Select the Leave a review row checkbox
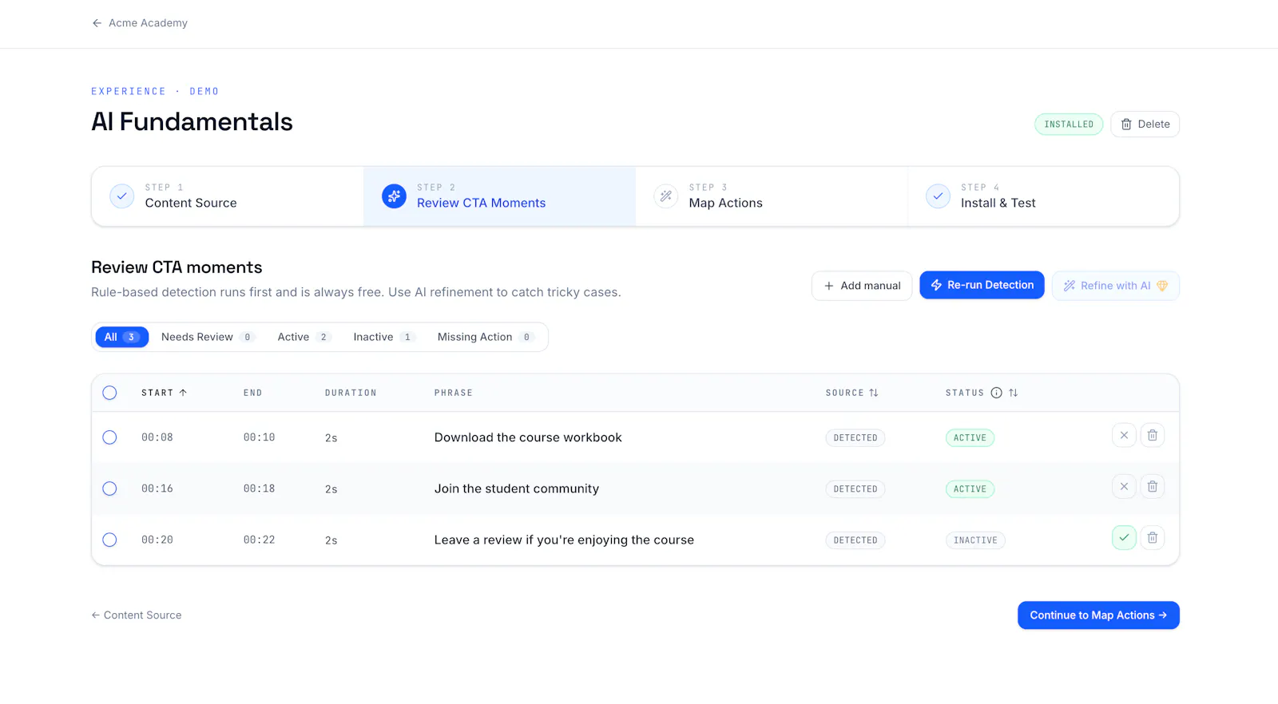The width and height of the screenshot is (1278, 704). (109, 540)
